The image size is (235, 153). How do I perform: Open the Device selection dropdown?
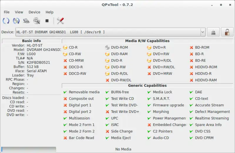(110, 32)
